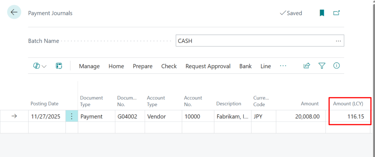
Task: Open page in new window icon
Action: (x=336, y=13)
